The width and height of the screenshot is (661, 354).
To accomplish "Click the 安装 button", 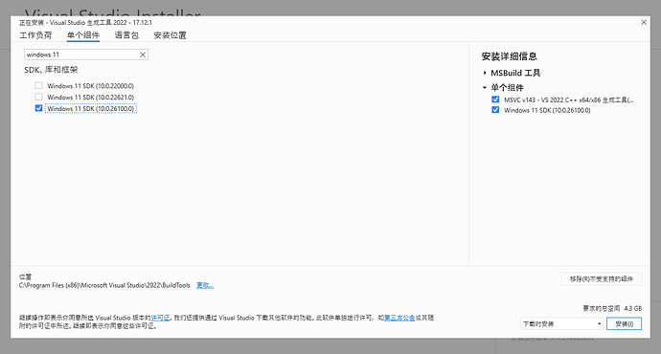I will tap(624, 323).
